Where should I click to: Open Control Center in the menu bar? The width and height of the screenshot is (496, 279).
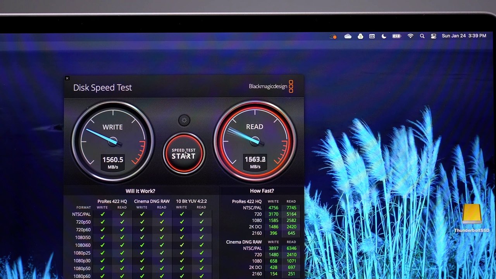[x=434, y=36]
